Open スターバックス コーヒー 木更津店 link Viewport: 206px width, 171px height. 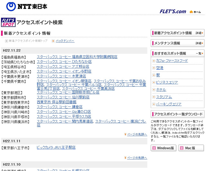[x=61, y=76]
